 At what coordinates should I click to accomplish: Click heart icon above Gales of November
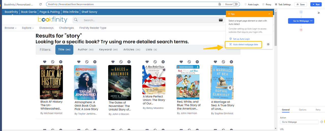(x=113, y=62)
